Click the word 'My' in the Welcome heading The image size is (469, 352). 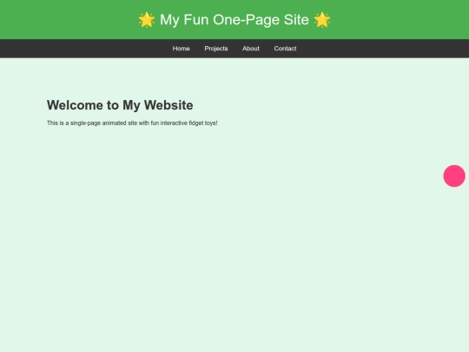[x=131, y=106]
